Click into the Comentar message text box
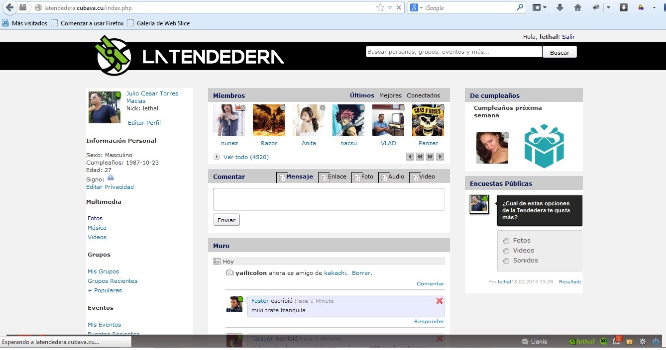The image size is (666, 350). click(x=329, y=199)
